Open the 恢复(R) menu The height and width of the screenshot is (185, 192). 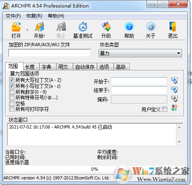[34, 16]
